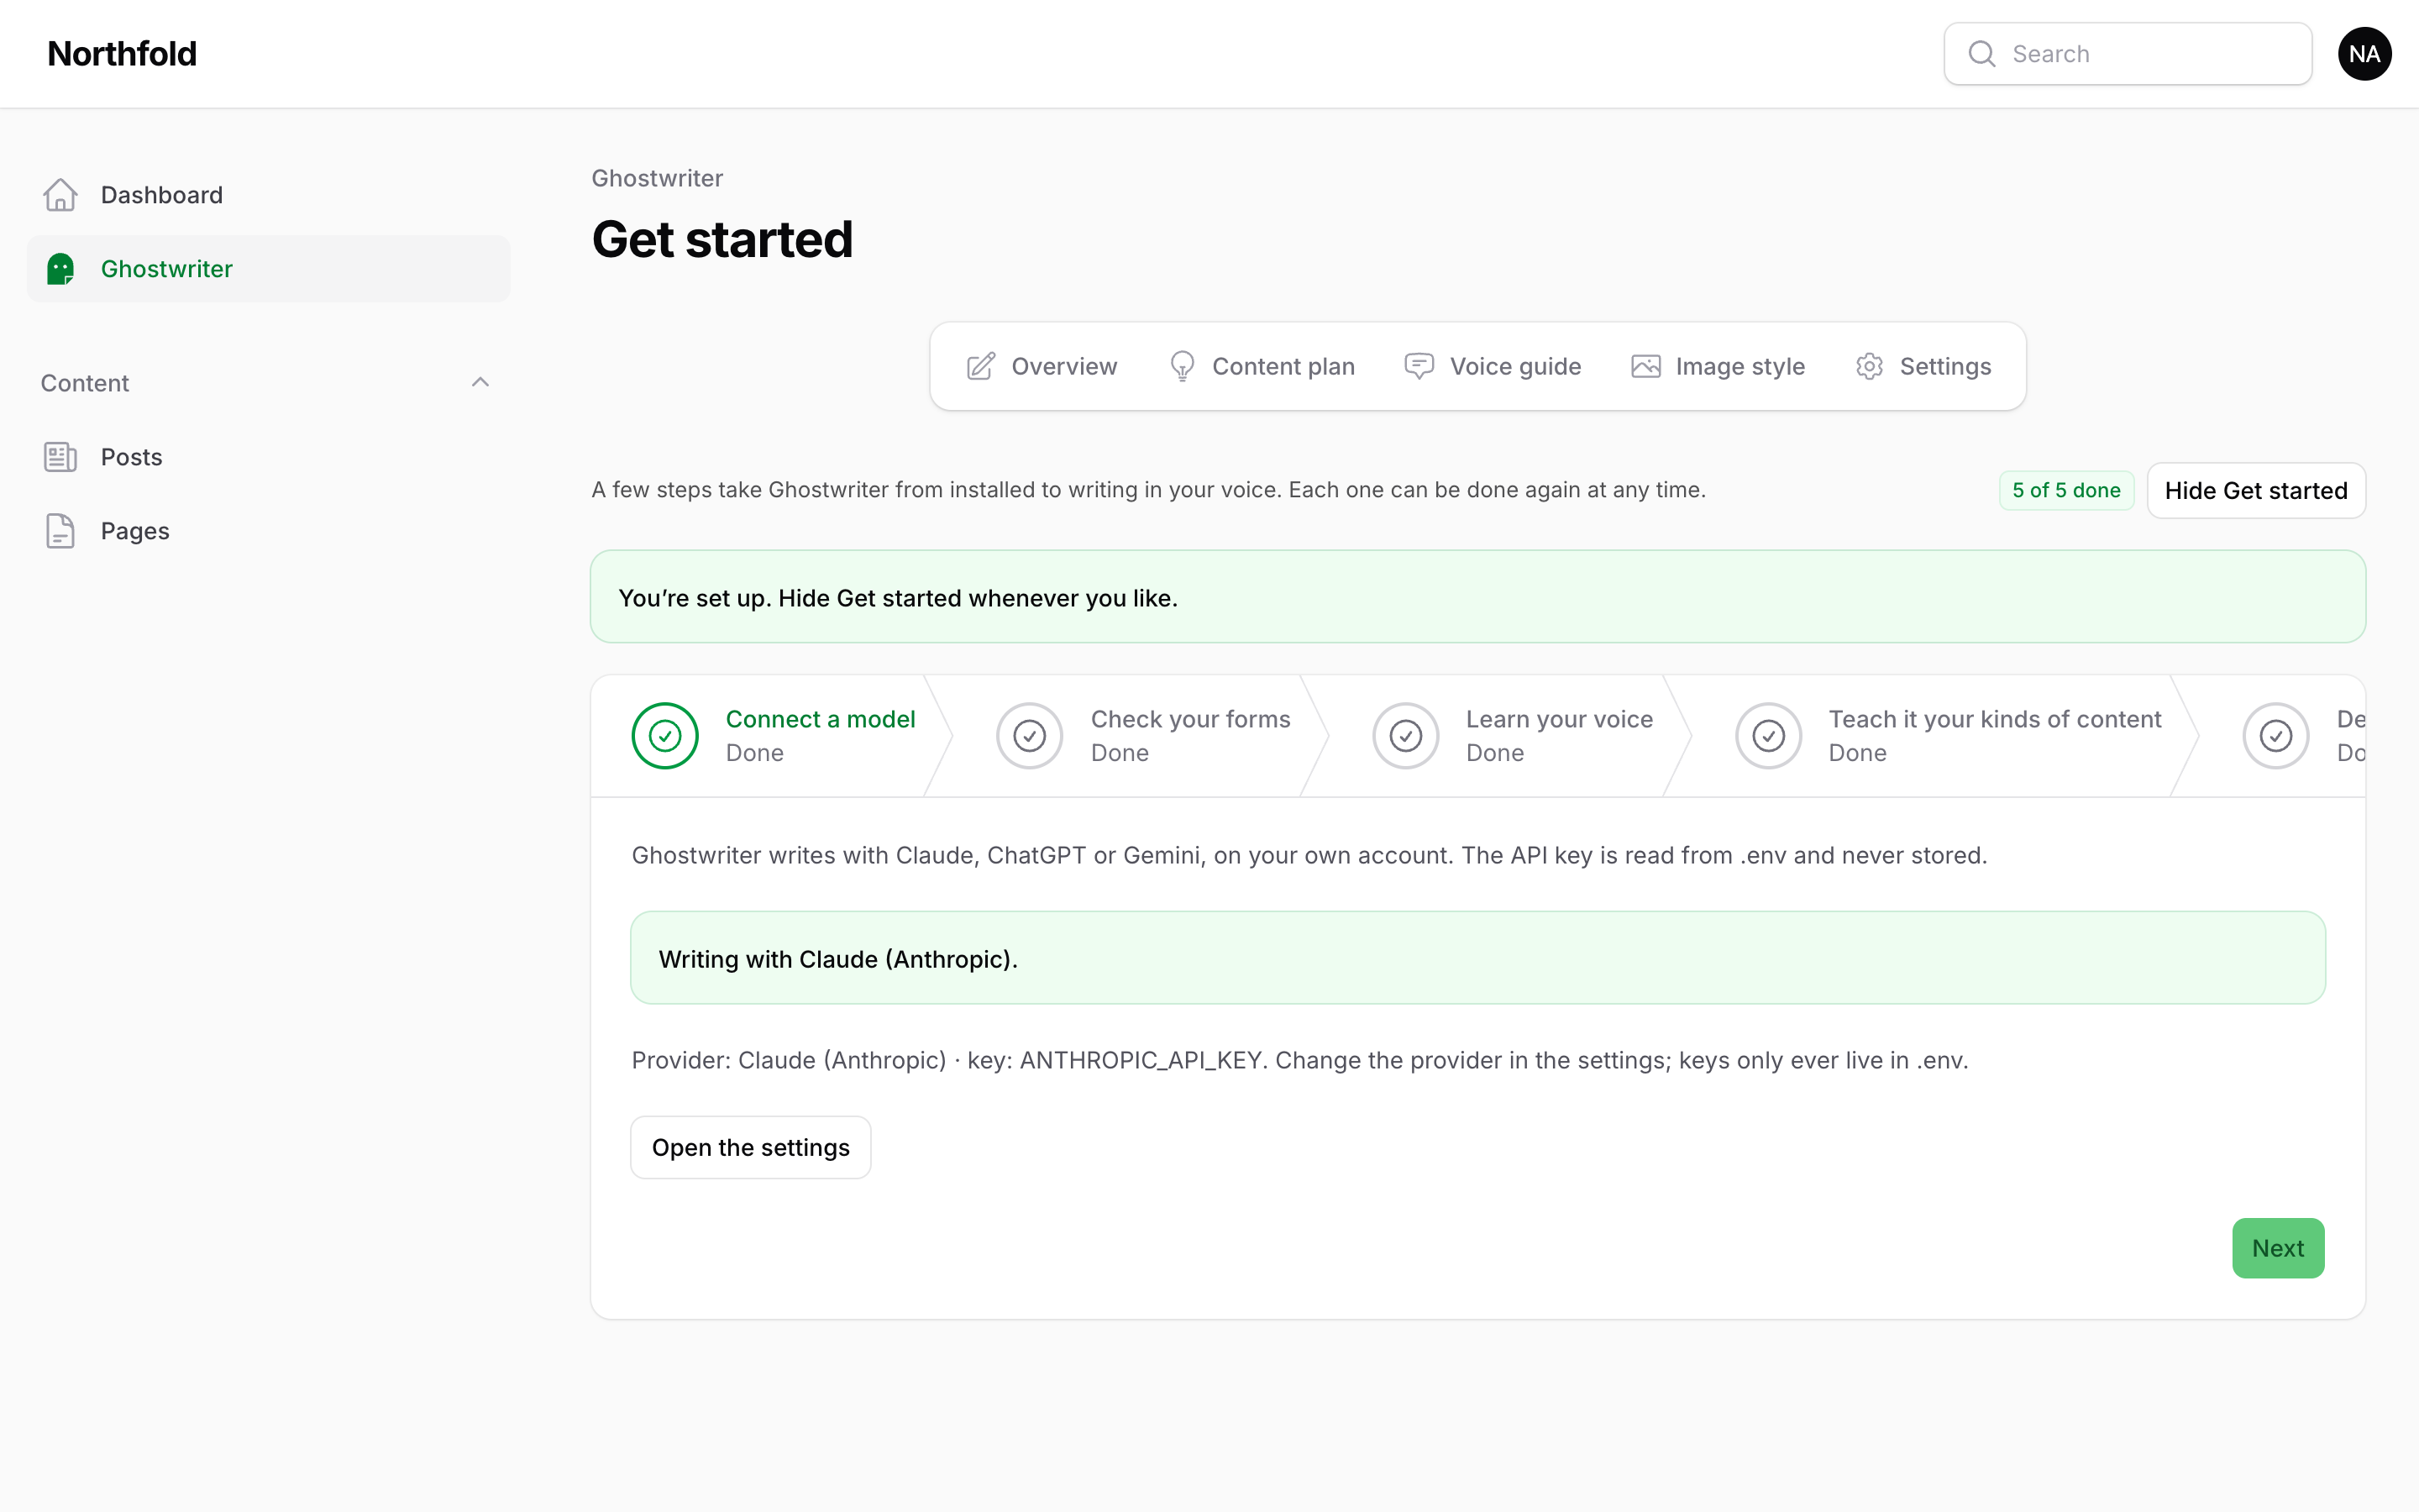Select Teach it your kinds of content step
Screen dimensions: 2419x1512
pos(1947,736)
